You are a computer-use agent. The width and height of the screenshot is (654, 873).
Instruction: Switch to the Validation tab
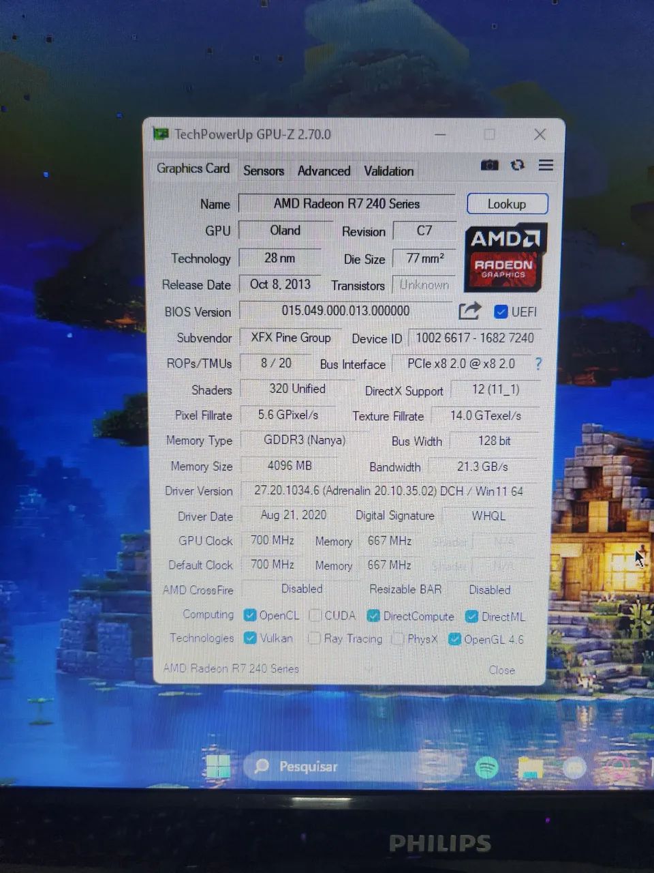[388, 171]
